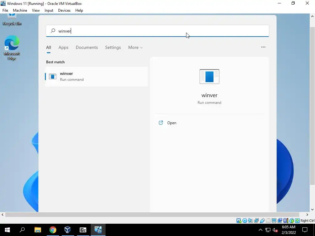Screen dimensions: 315x236
Task: Click the scroll right arrow of VM view
Action: tap(307, 215)
